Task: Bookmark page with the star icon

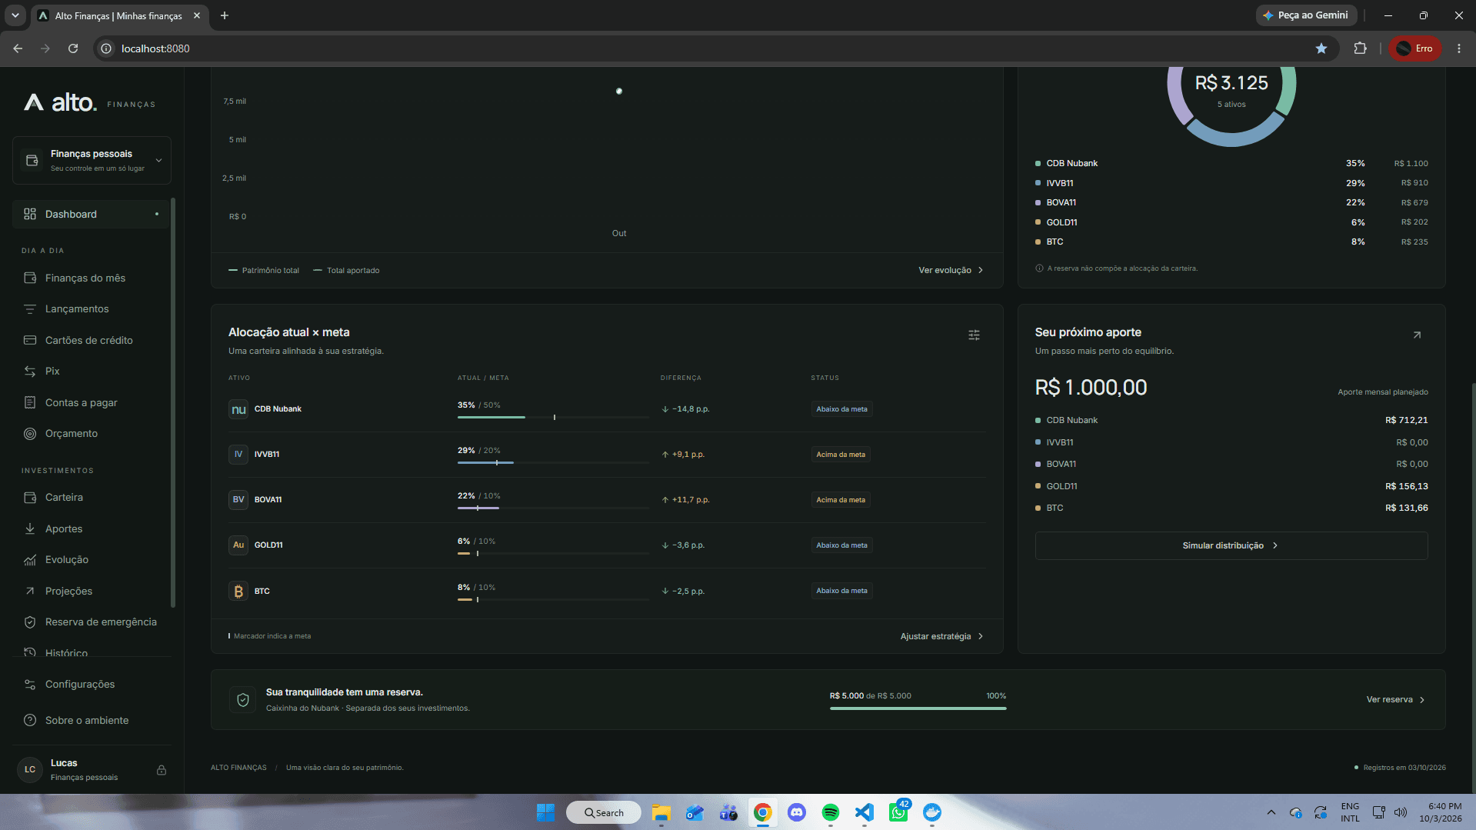Action: point(1321,48)
